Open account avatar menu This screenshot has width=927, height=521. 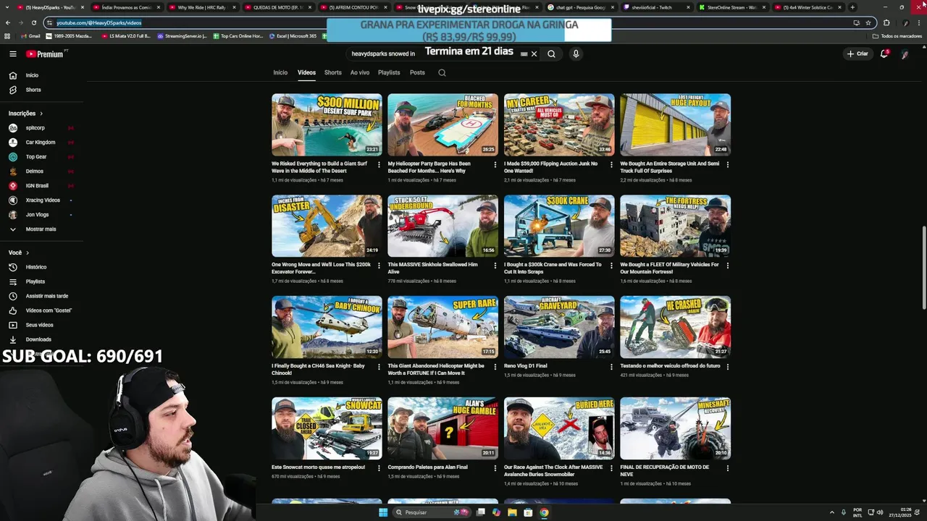(905, 54)
